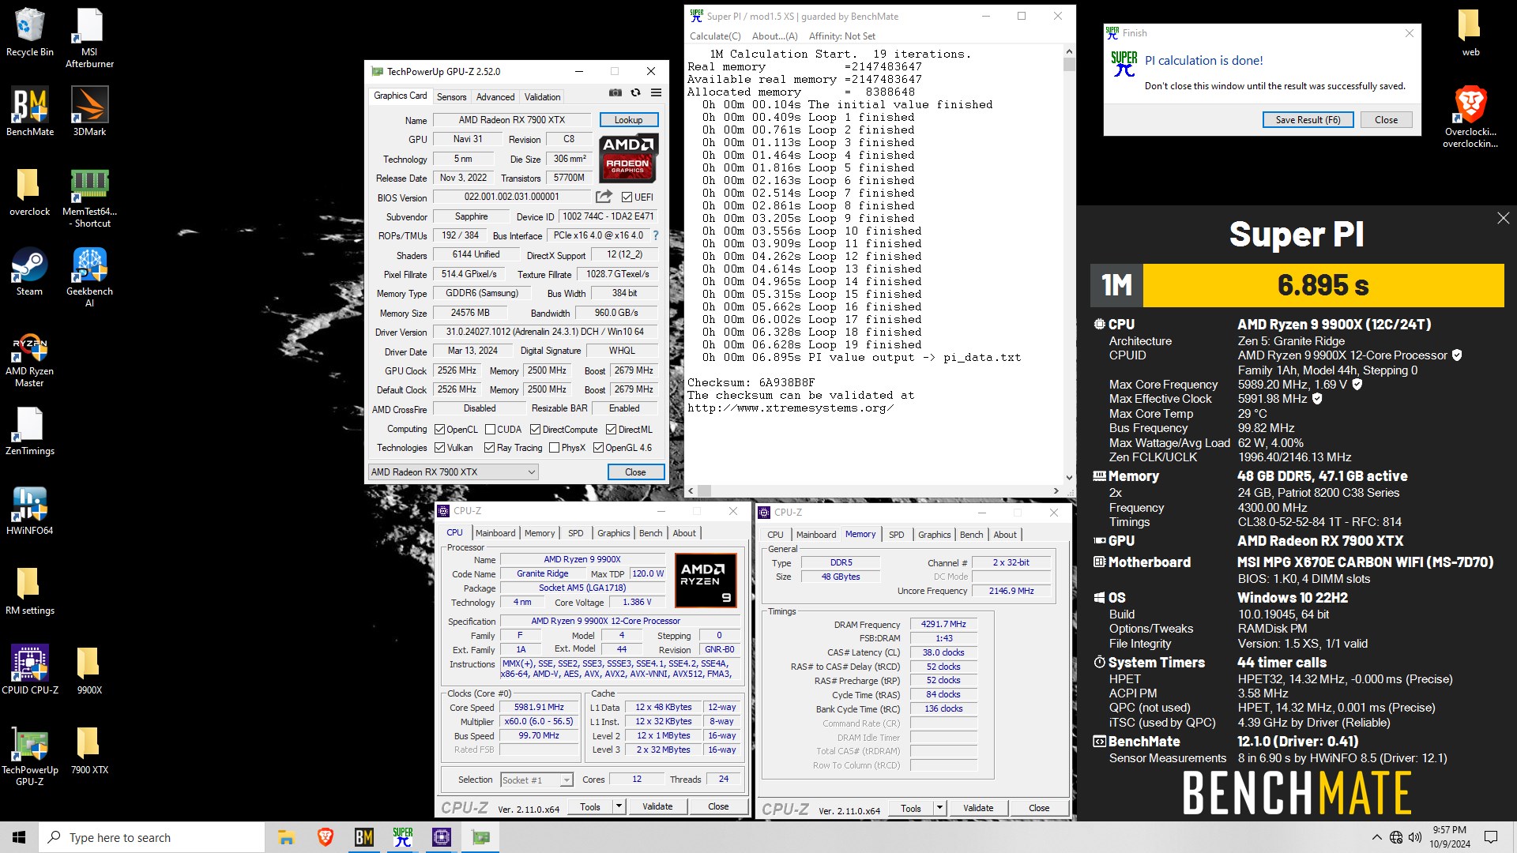This screenshot has width=1517, height=853.
Task: Toggle OpenGL 4.6 checkbox in GPU-Z
Action: pos(598,448)
